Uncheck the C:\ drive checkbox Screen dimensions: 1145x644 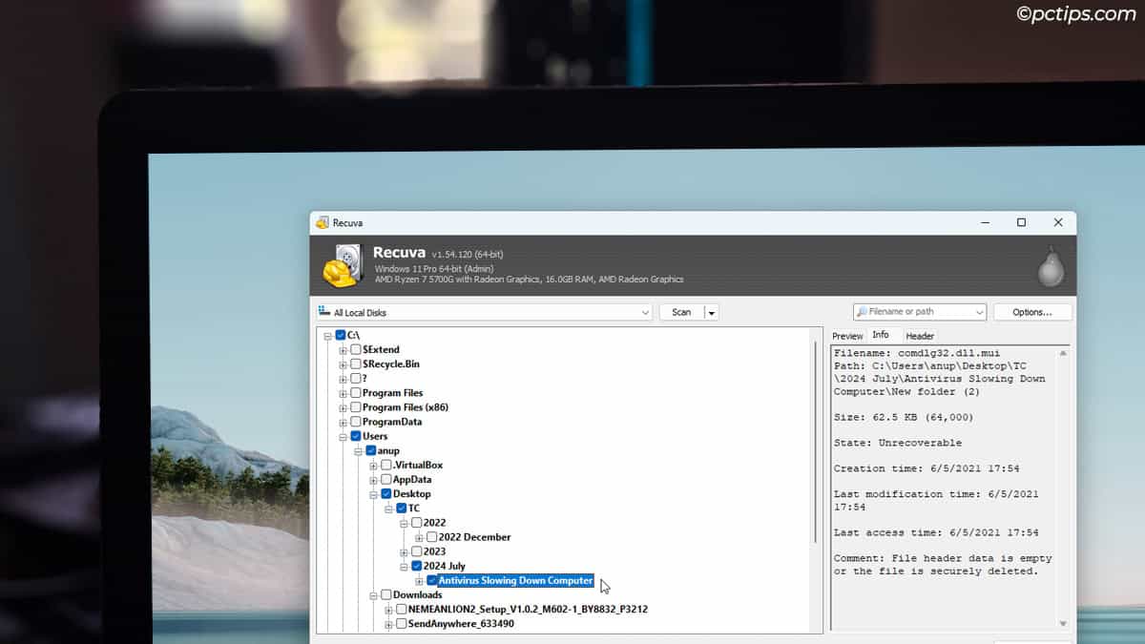tap(339, 335)
